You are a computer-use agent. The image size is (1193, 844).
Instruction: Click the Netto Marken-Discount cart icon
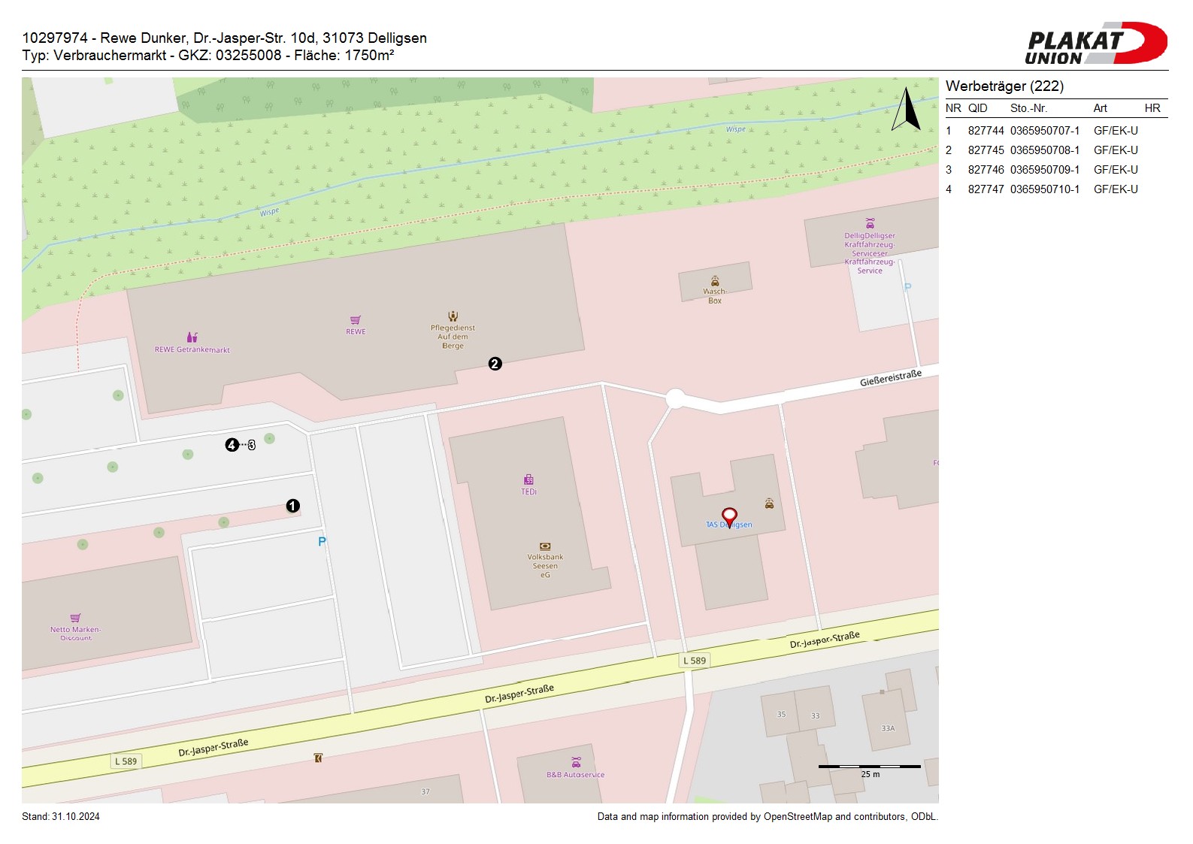pyautogui.click(x=75, y=619)
